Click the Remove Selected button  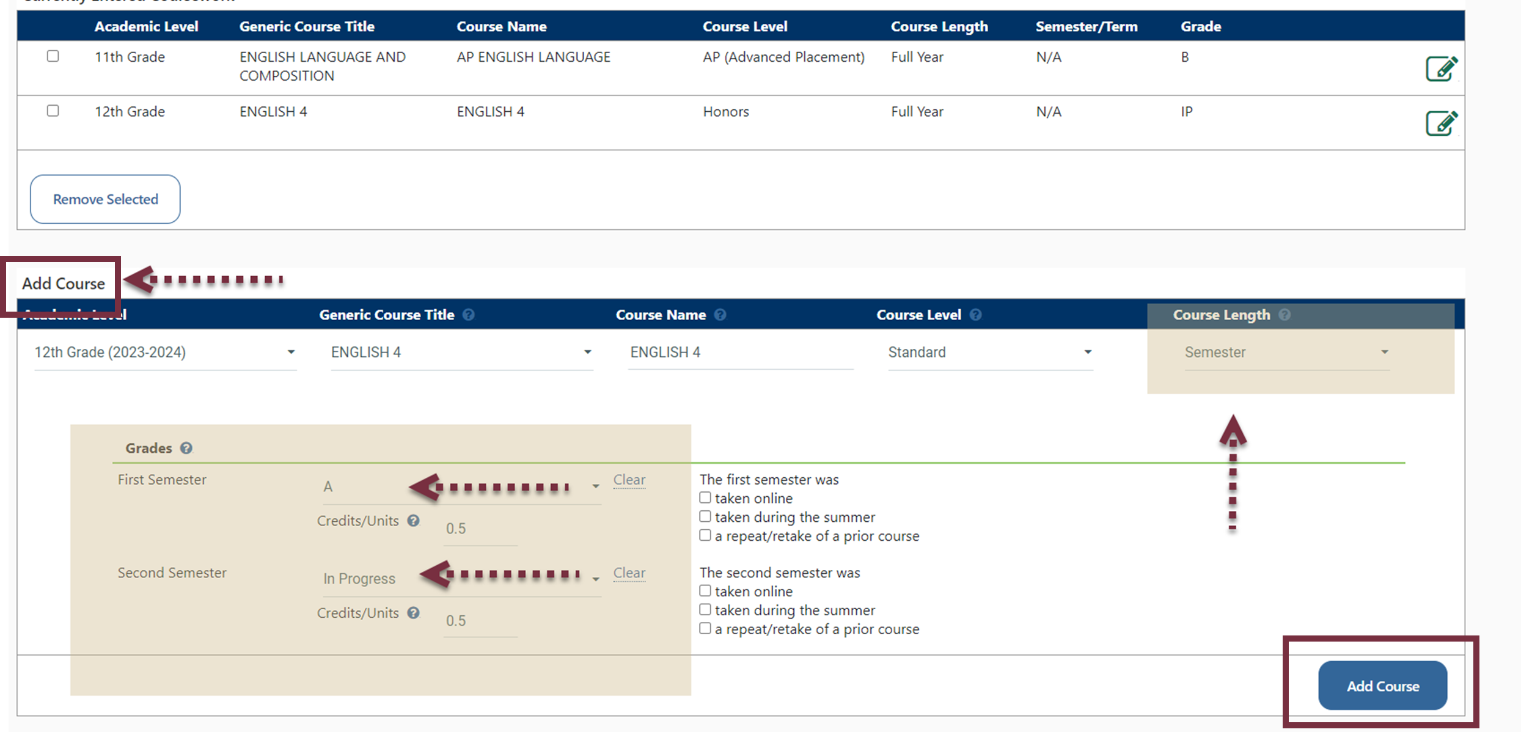105,199
